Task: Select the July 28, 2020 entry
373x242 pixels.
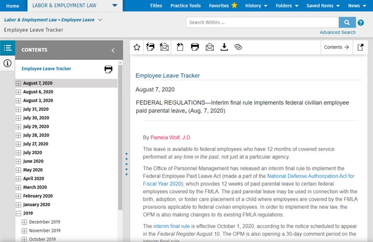Action: point(36,135)
